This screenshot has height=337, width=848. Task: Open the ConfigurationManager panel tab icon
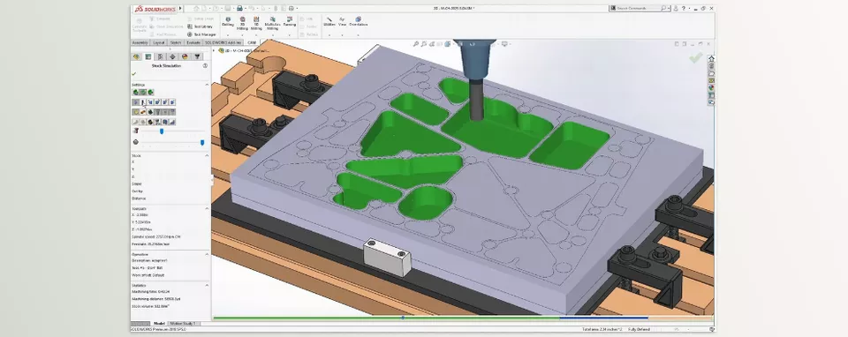click(x=160, y=56)
